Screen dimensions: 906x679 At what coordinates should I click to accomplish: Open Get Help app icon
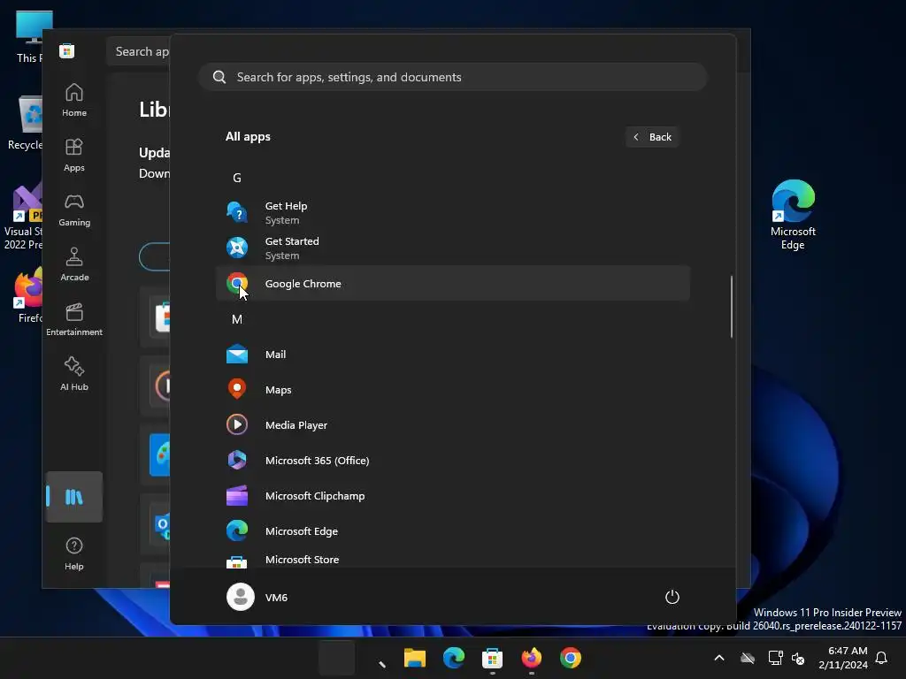coord(237,212)
